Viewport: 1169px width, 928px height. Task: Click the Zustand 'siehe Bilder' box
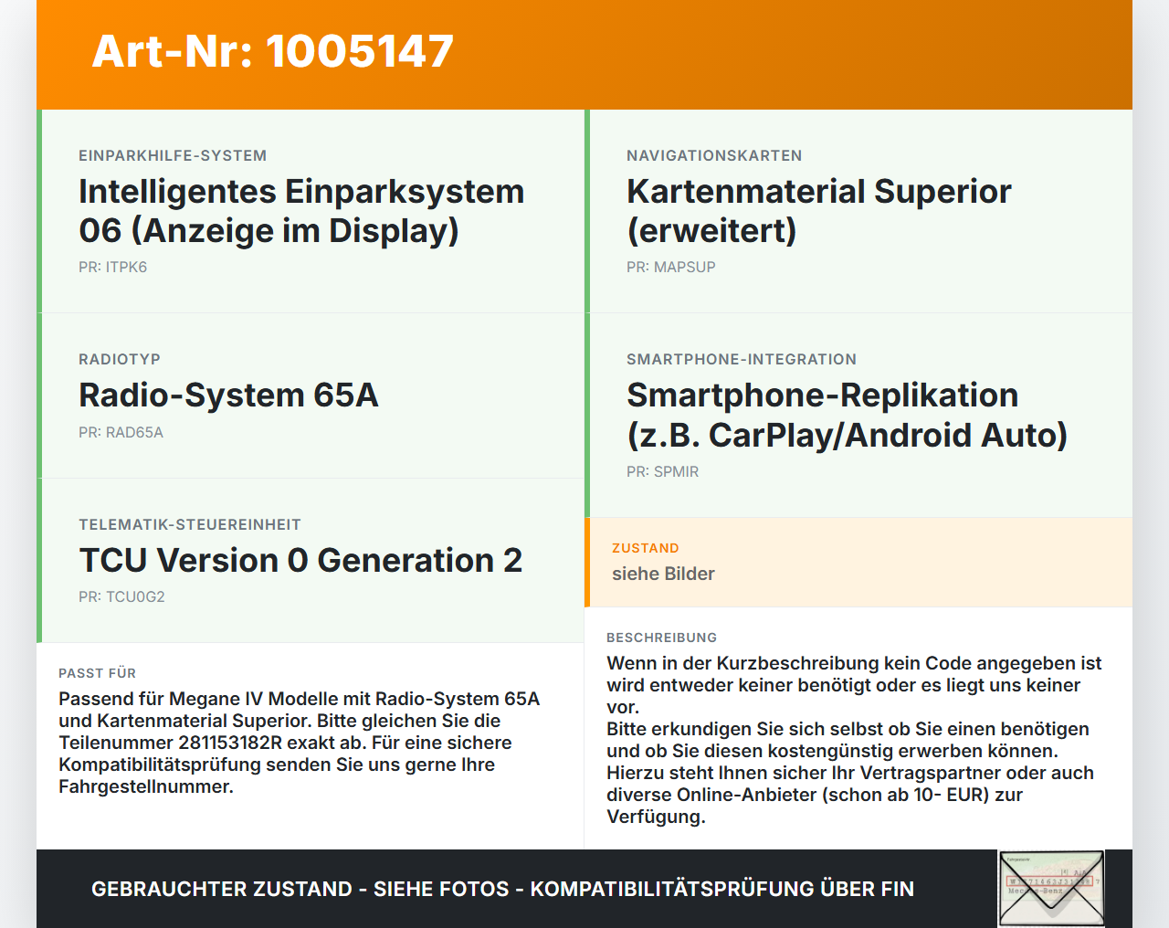tap(858, 563)
